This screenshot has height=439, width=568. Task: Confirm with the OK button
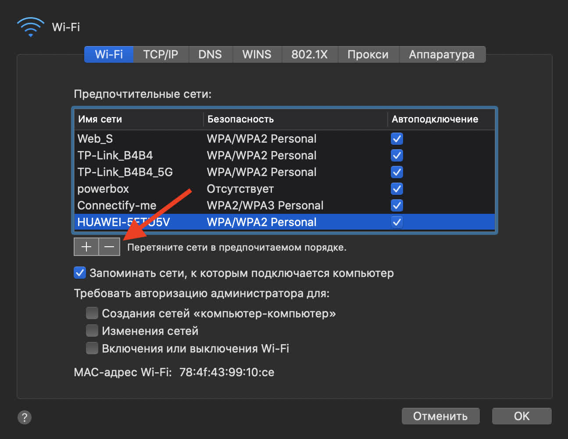[522, 416]
